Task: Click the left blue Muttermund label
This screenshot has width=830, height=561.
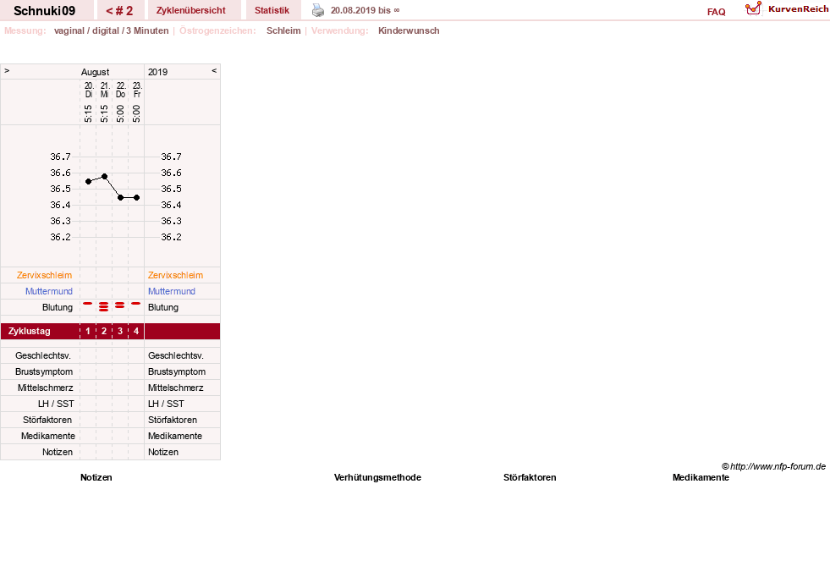Action: tap(49, 291)
